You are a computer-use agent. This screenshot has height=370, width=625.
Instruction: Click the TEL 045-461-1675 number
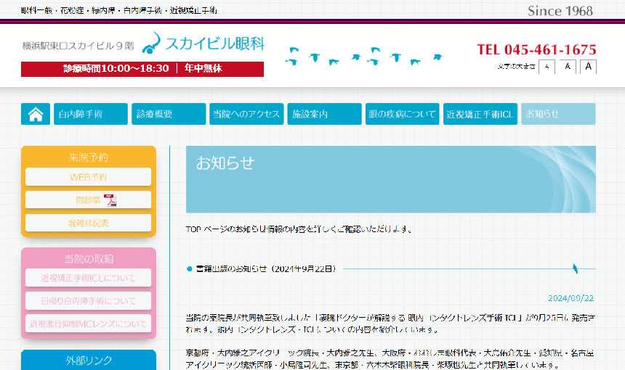coord(536,50)
